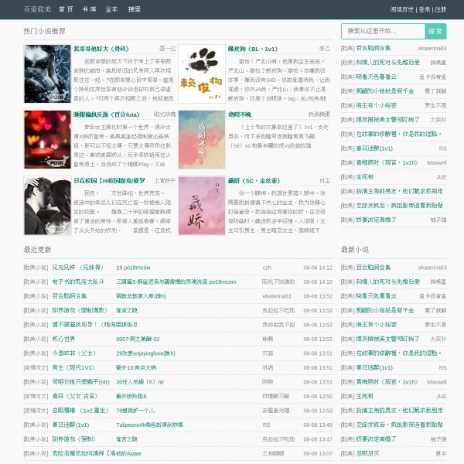Open 自陷囹圄（1v2 重生）title
The width and height of the screenshot is (464, 464).
(x=80, y=411)
